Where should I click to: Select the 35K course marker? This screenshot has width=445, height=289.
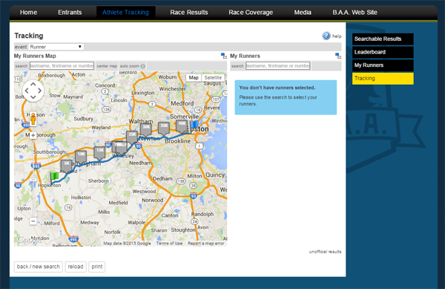click(x=164, y=129)
